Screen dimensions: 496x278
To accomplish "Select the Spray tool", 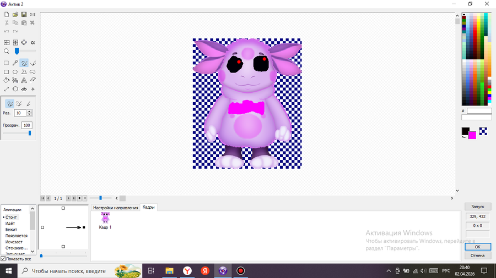I will point(15,80).
